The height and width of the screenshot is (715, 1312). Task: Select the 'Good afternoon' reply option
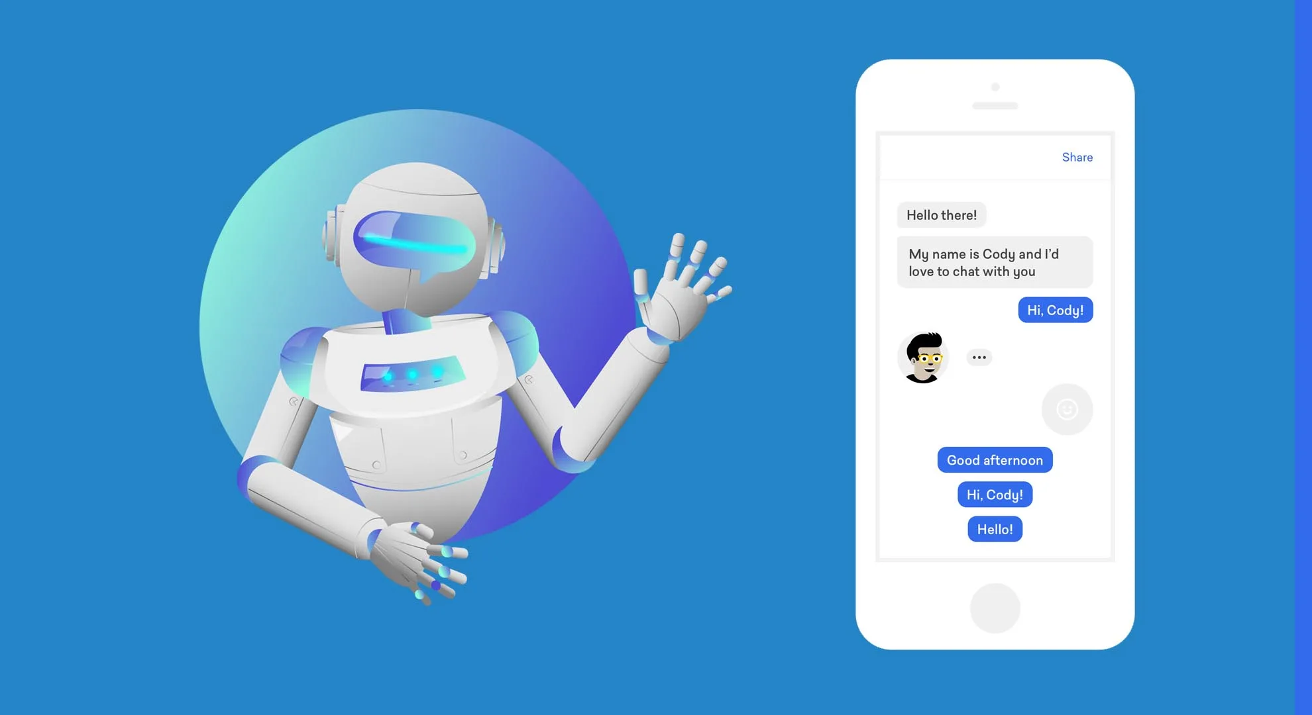coord(993,459)
